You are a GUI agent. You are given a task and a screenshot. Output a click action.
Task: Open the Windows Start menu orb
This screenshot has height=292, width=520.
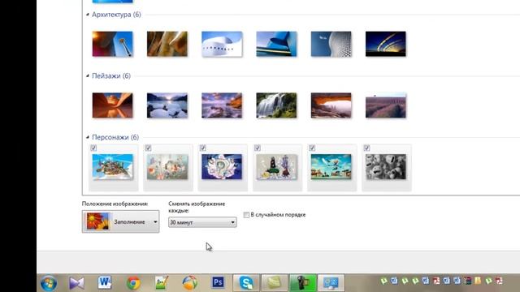pos(49,283)
